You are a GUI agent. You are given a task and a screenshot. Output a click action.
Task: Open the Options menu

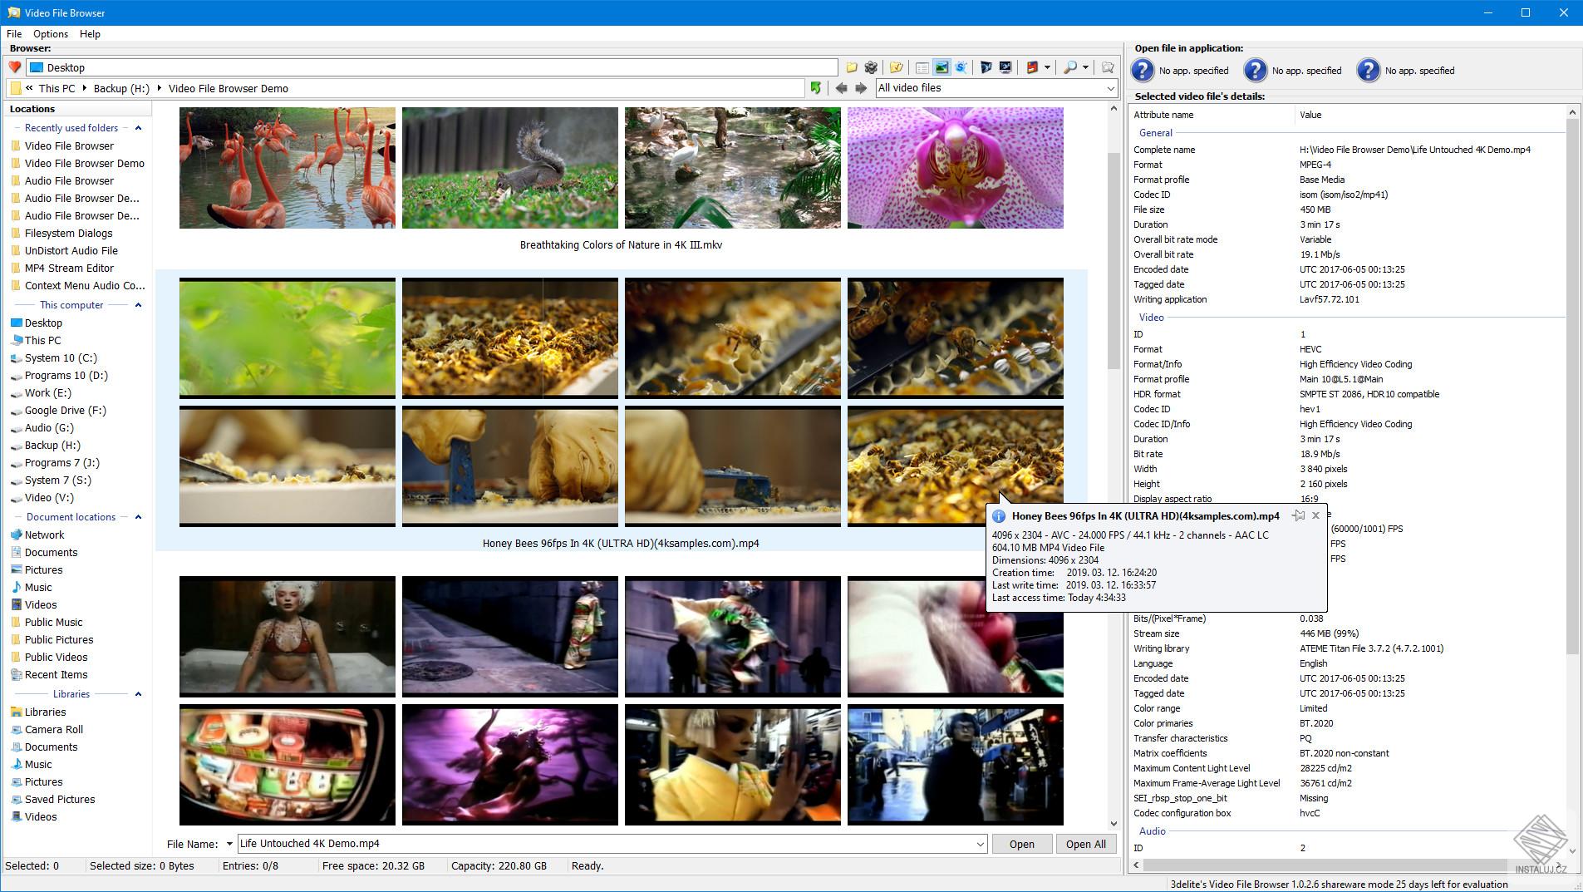pyautogui.click(x=50, y=34)
